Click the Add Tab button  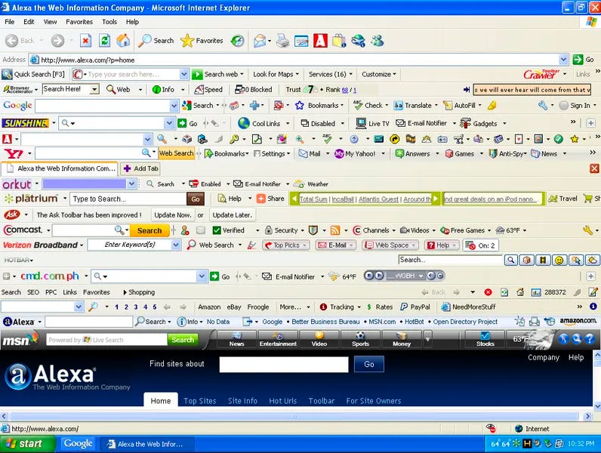[140, 168]
